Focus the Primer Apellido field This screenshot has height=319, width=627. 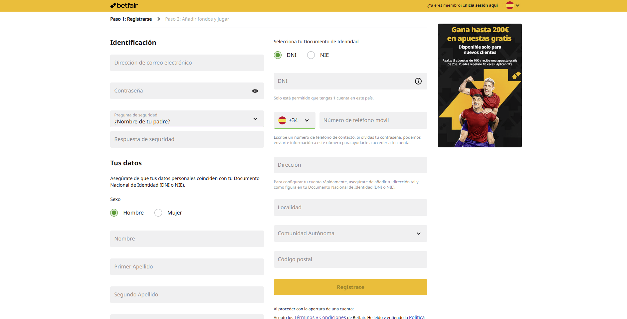pos(187,267)
